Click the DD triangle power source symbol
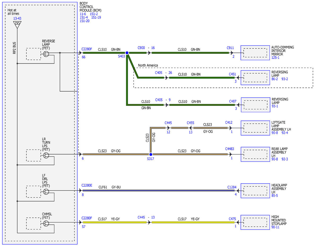Image resolution: width=318 pixels, height=246 pixels. click(x=17, y=25)
